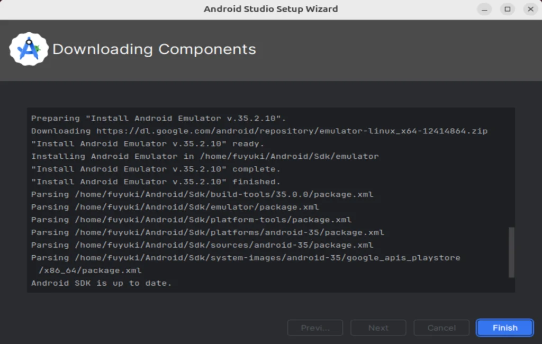This screenshot has height=344, width=542.
Task: Click the 'Preparing Install Android Emulator' log line
Action: pos(158,118)
